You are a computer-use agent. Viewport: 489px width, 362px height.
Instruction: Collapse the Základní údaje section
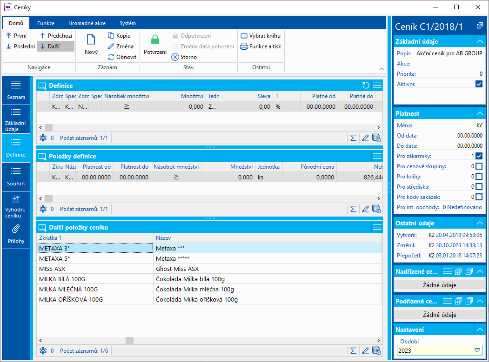480,41
